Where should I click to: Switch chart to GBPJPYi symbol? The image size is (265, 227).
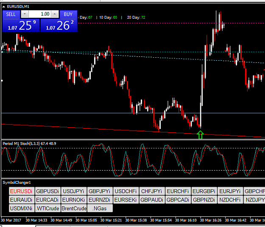pos(100,191)
